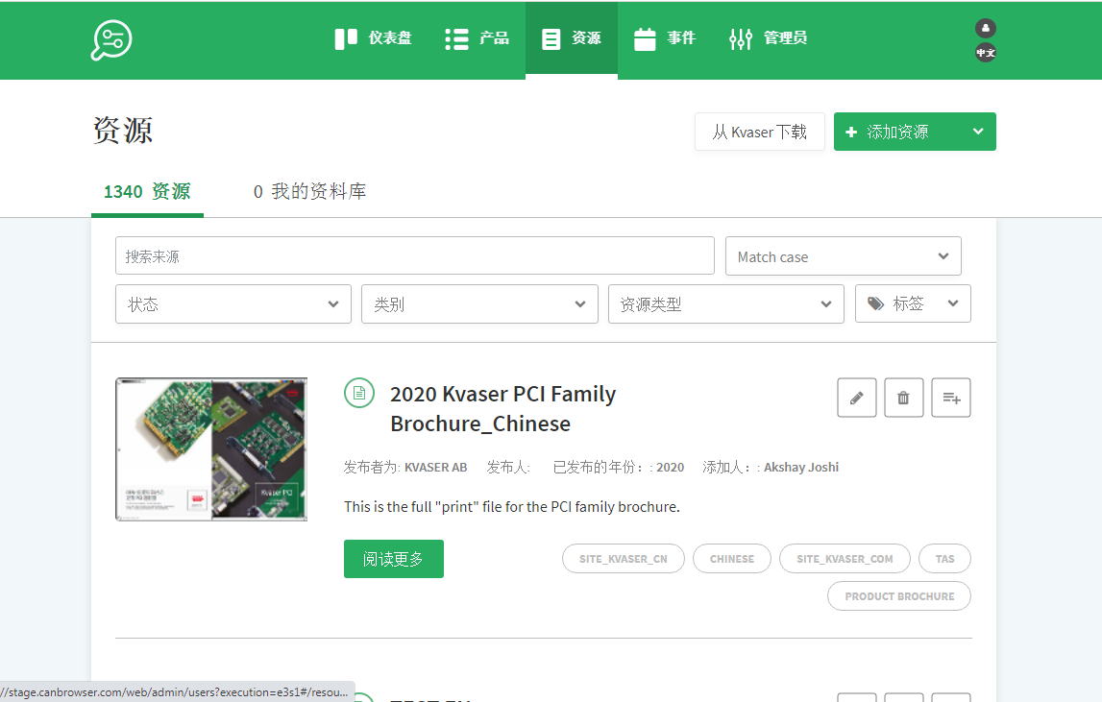The width and height of the screenshot is (1102, 702).
Task: Click the 从 Kvaser 下载 button
Action: point(759,132)
